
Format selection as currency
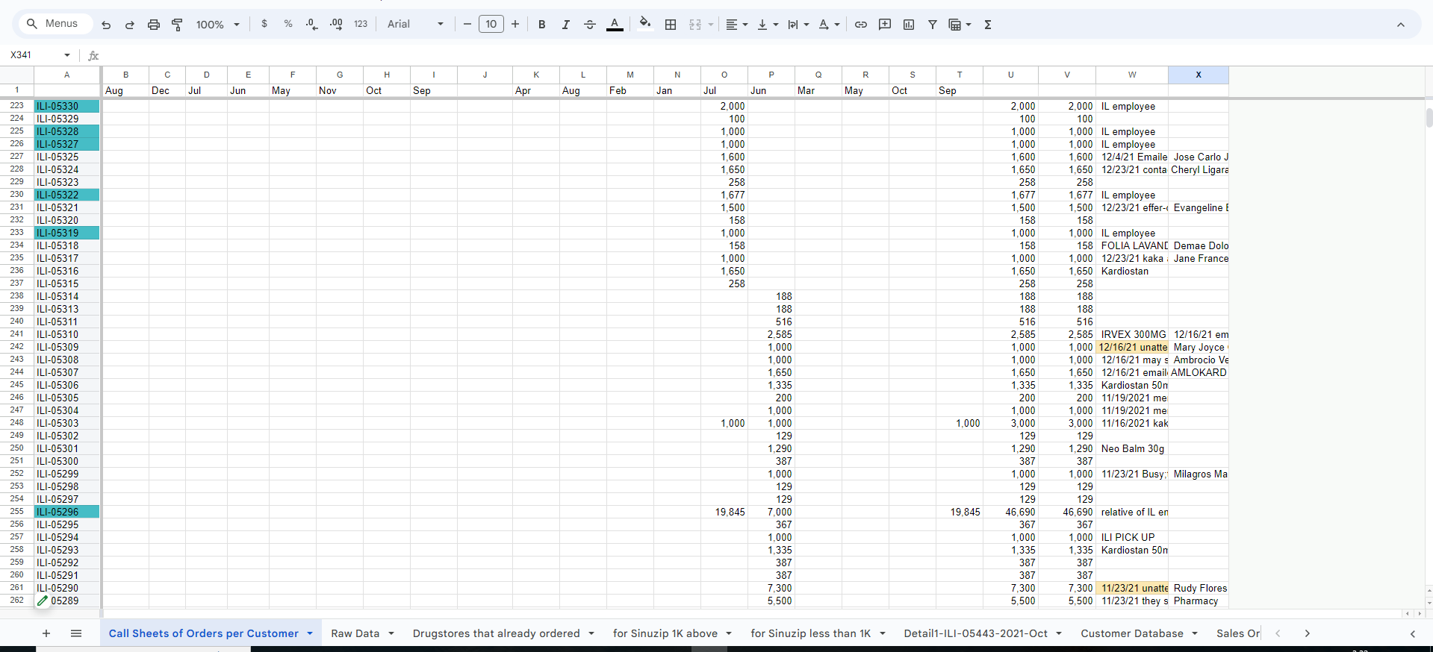[x=264, y=25]
